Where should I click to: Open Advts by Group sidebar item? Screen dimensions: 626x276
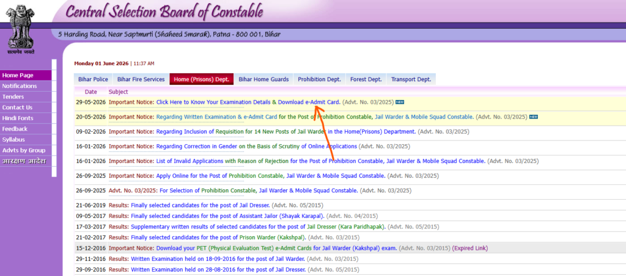tap(26, 150)
